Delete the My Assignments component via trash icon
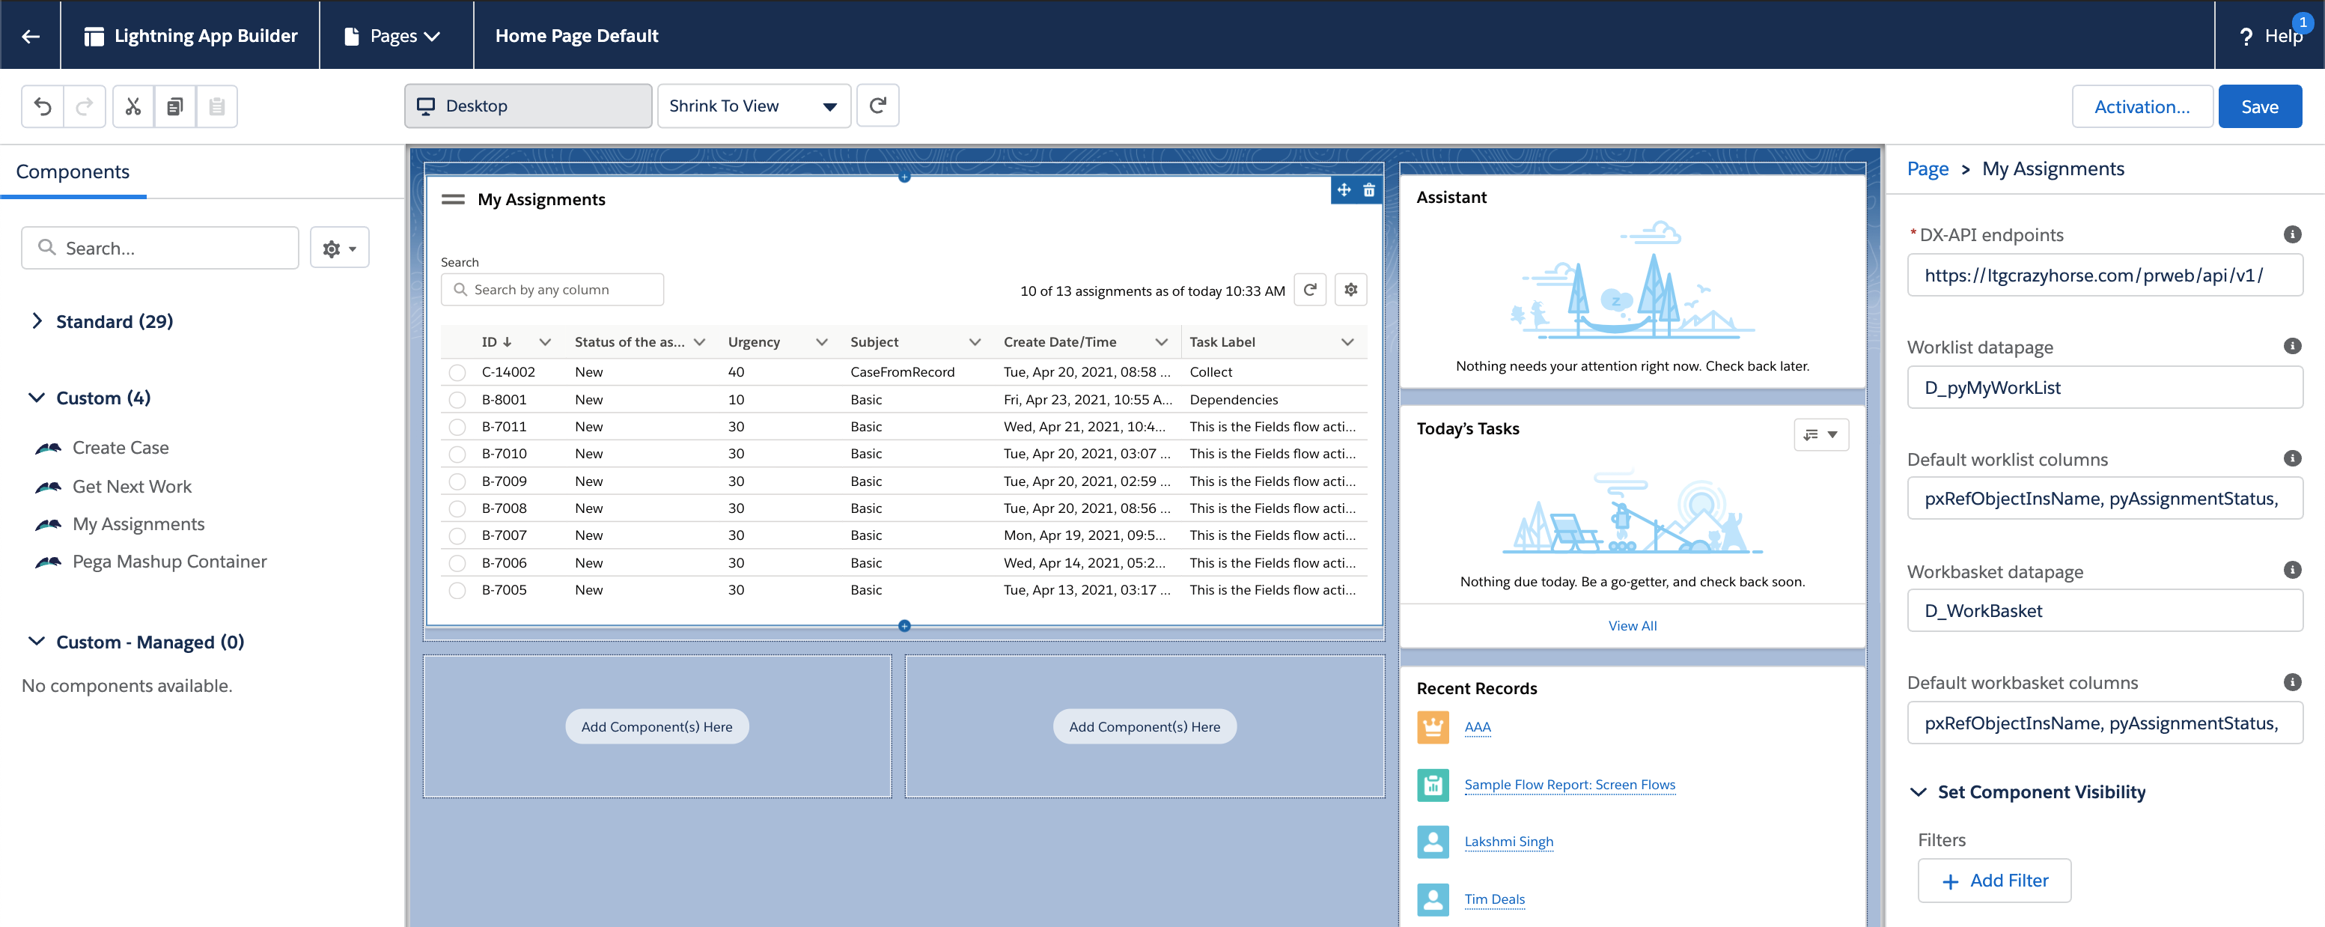 coord(1369,190)
